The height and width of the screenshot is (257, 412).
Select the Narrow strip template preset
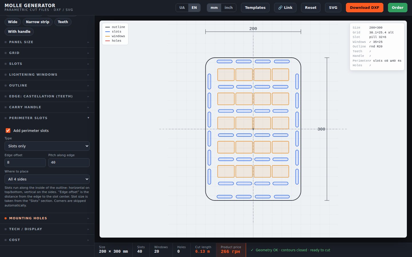(x=37, y=22)
